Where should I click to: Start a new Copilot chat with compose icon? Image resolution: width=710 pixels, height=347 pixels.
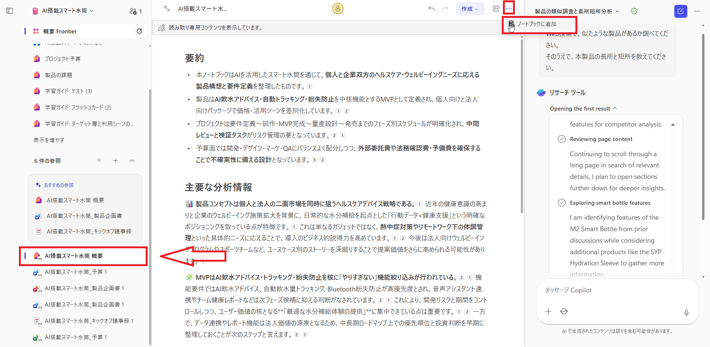click(681, 11)
